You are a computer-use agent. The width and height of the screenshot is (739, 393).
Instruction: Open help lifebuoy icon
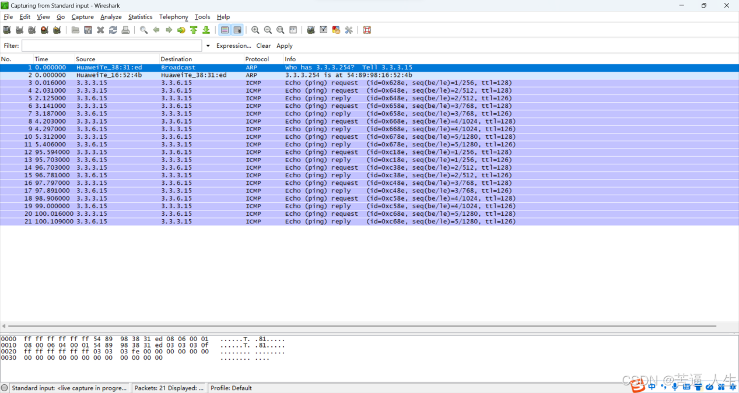pos(367,30)
